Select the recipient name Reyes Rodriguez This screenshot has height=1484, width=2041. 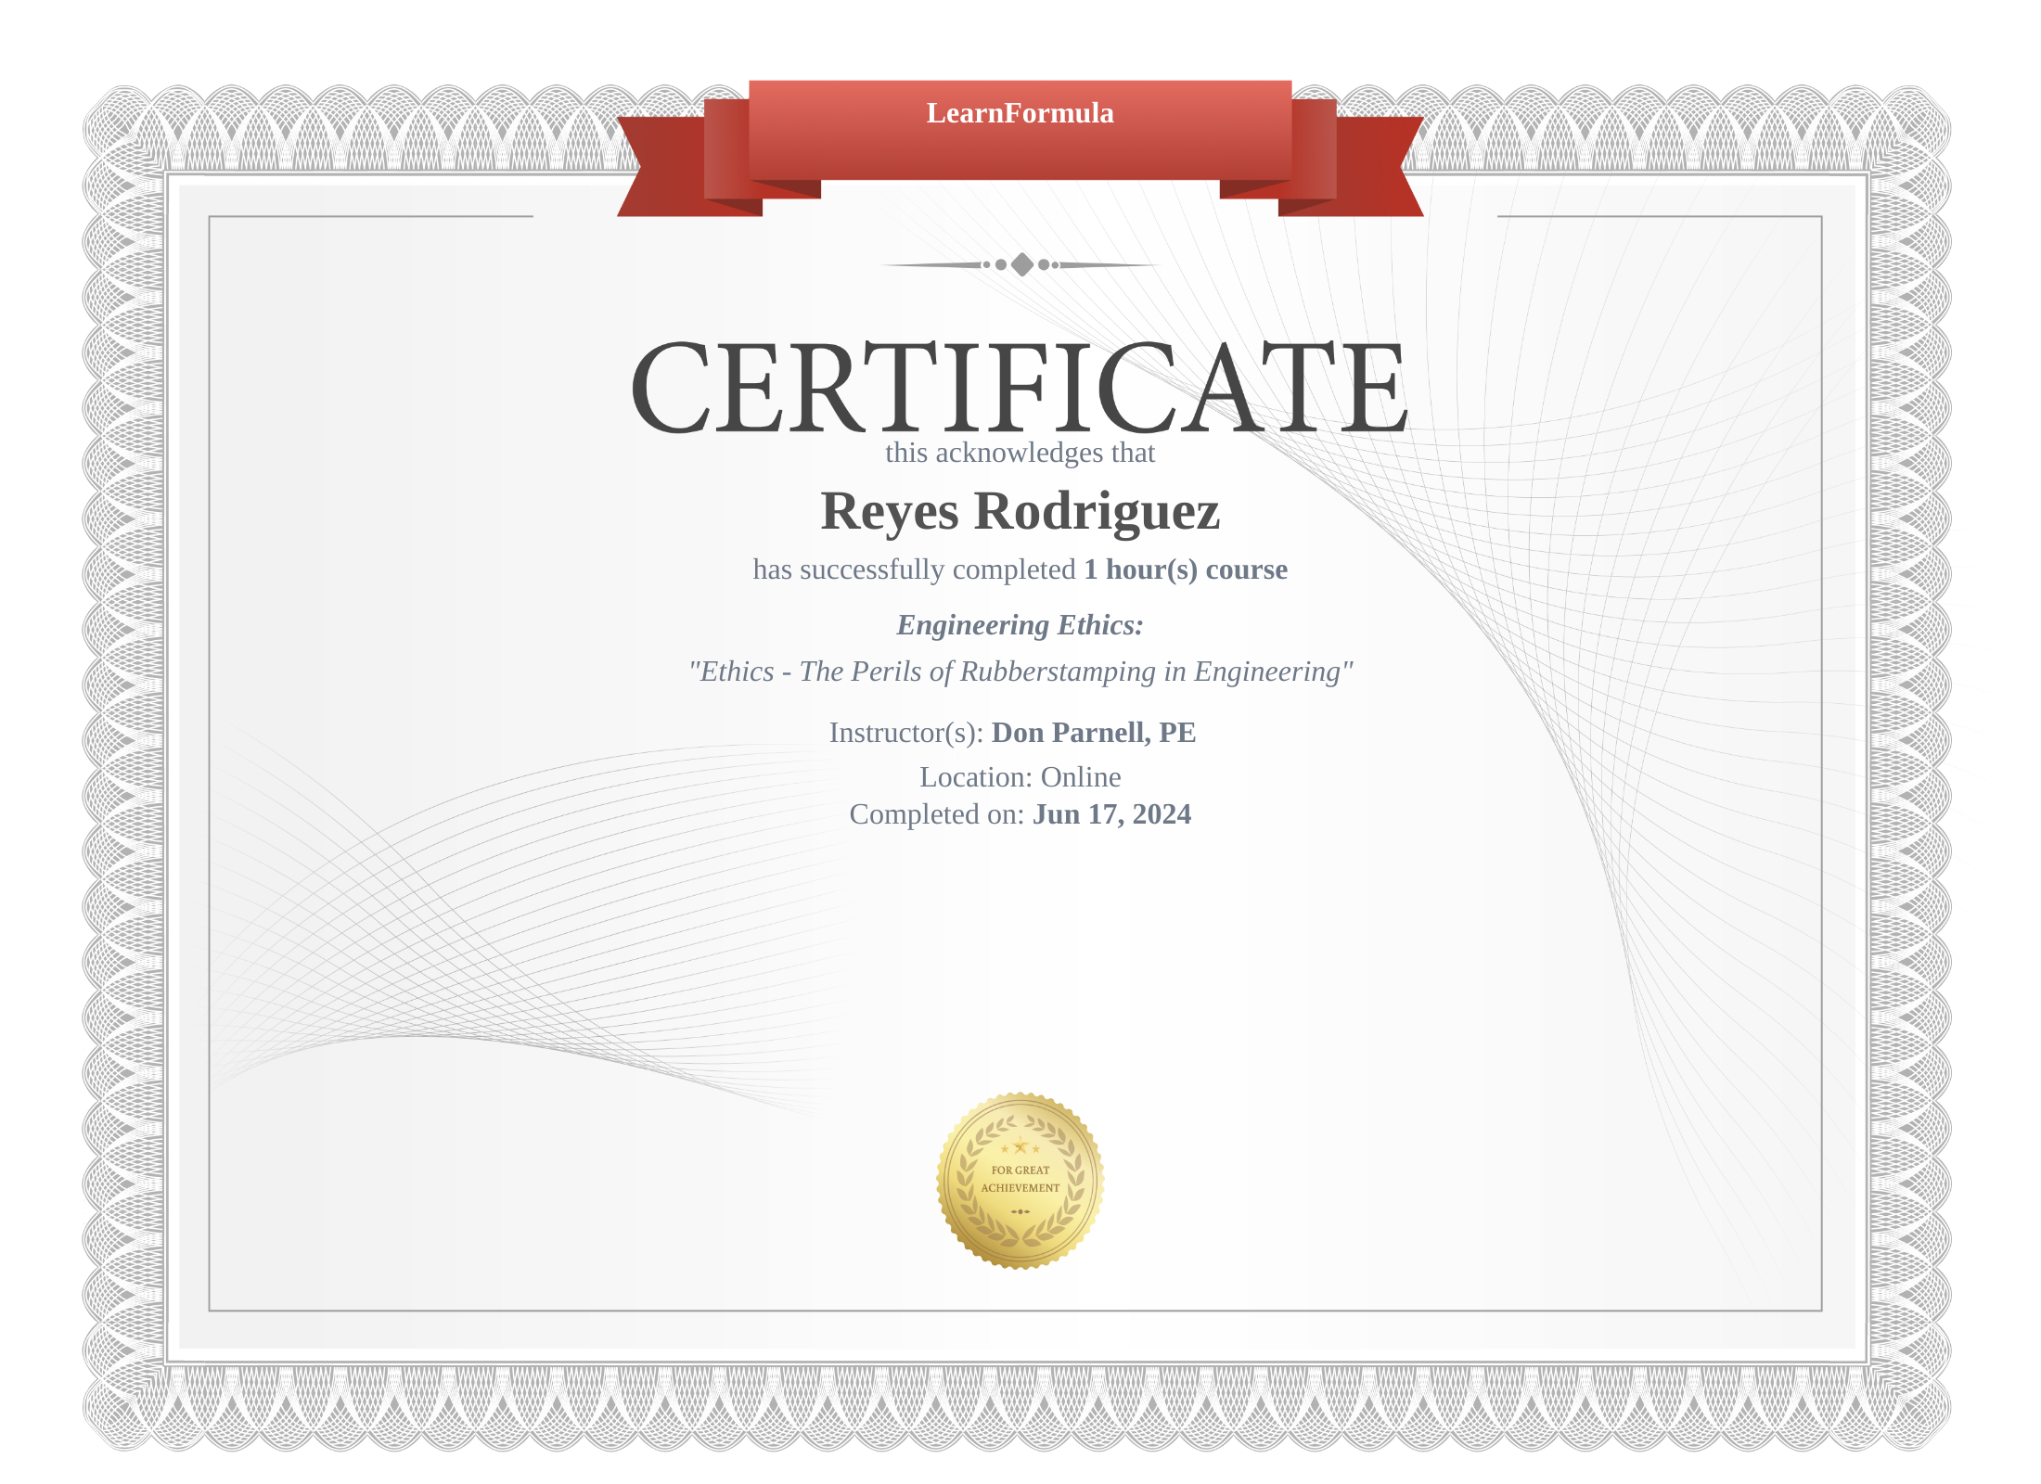(1020, 511)
